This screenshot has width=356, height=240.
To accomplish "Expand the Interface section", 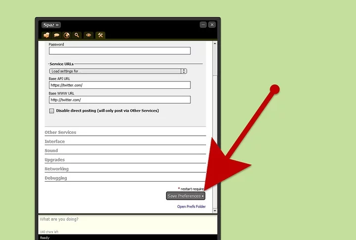I will coord(55,142).
